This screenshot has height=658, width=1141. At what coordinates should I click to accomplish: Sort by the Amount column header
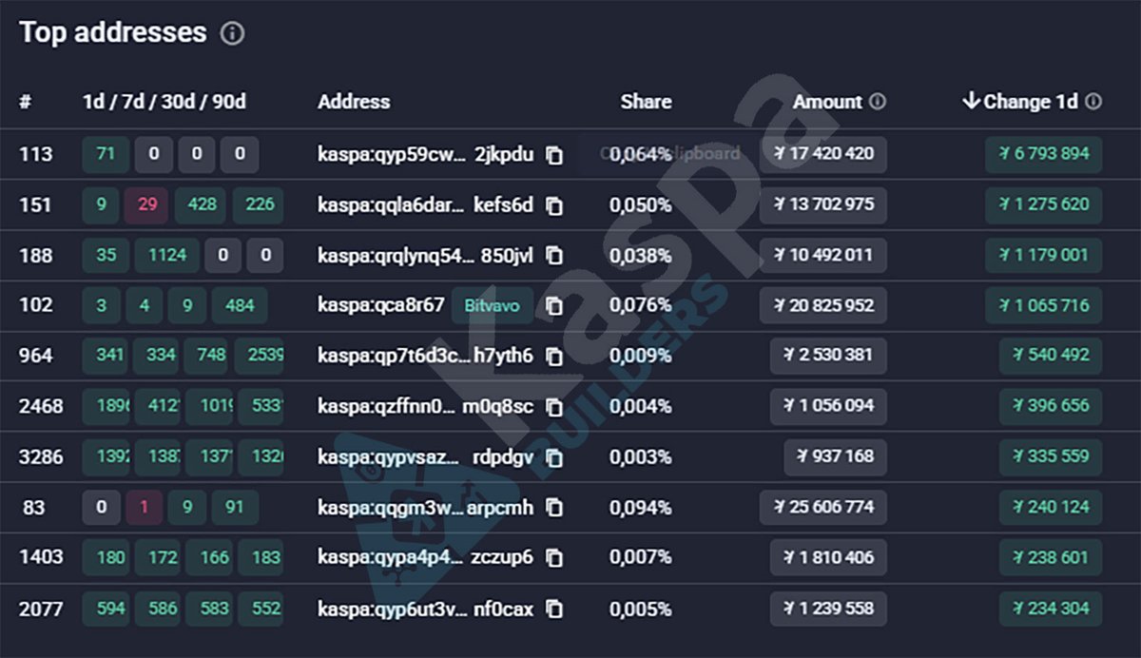point(828,102)
